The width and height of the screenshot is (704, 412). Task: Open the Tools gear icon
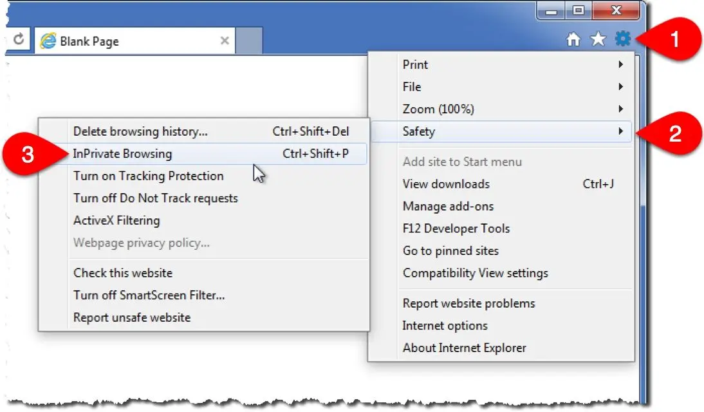pyautogui.click(x=623, y=39)
